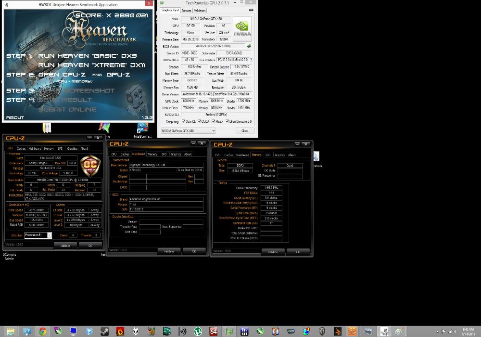Open SPD tab in left CPU-Z window
The image size is (481, 337).
[60, 149]
